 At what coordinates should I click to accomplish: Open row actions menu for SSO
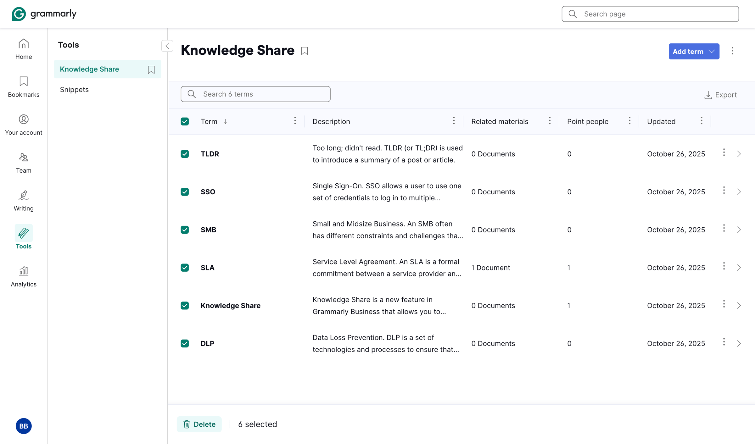(724, 191)
